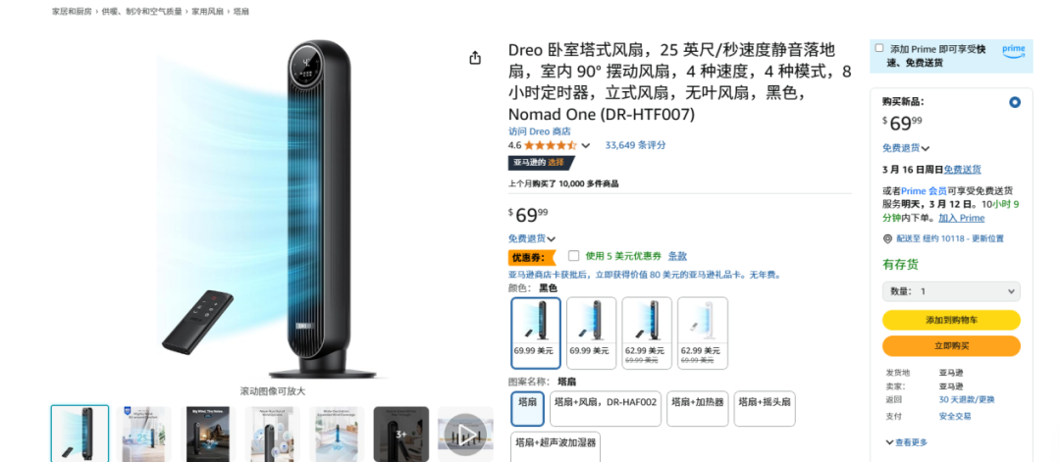This screenshot has height=462, width=1060.
Task: Check the 添加 Prime checkbox
Action: tap(878, 48)
